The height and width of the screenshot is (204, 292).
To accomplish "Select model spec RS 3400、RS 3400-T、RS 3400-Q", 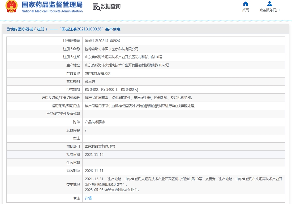I will (111, 89).
